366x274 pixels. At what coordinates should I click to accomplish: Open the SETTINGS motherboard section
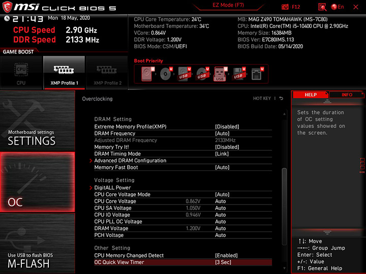point(37,121)
